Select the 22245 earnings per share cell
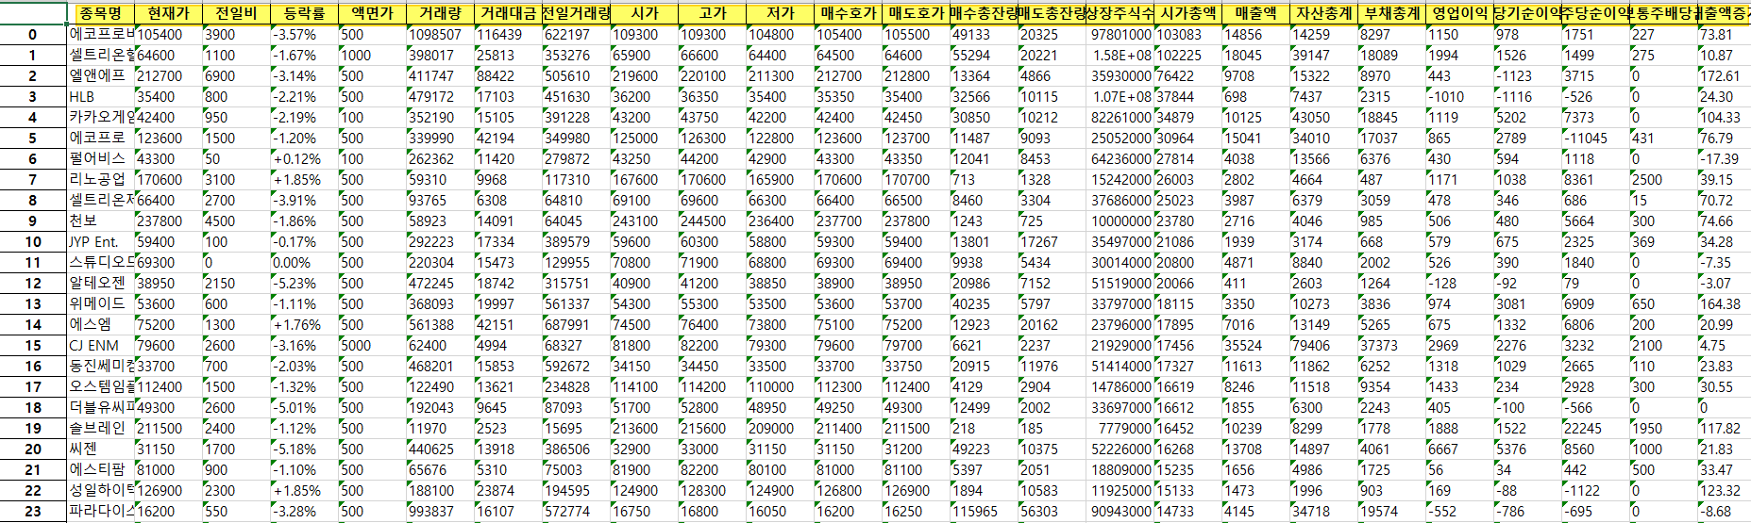This screenshot has width=1751, height=523. point(1596,429)
